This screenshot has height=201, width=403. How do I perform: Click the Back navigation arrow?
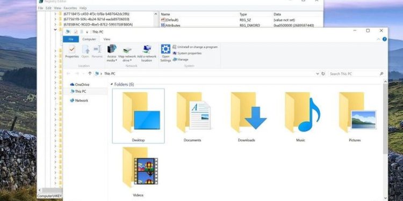[x=68, y=73]
